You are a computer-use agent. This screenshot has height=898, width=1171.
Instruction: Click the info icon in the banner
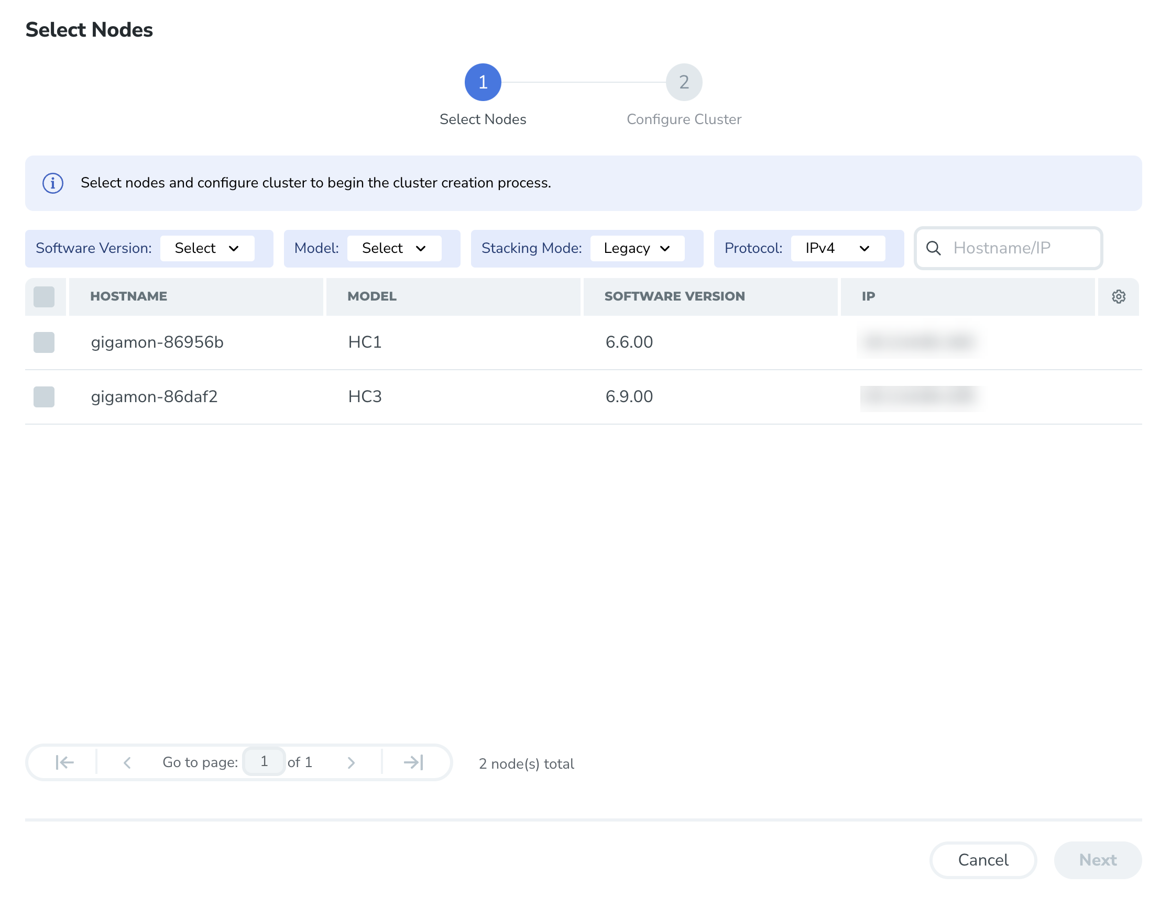click(x=53, y=183)
